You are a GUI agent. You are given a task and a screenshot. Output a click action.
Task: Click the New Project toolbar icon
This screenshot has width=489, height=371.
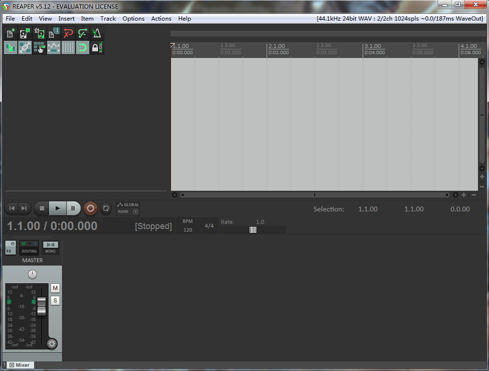11,34
